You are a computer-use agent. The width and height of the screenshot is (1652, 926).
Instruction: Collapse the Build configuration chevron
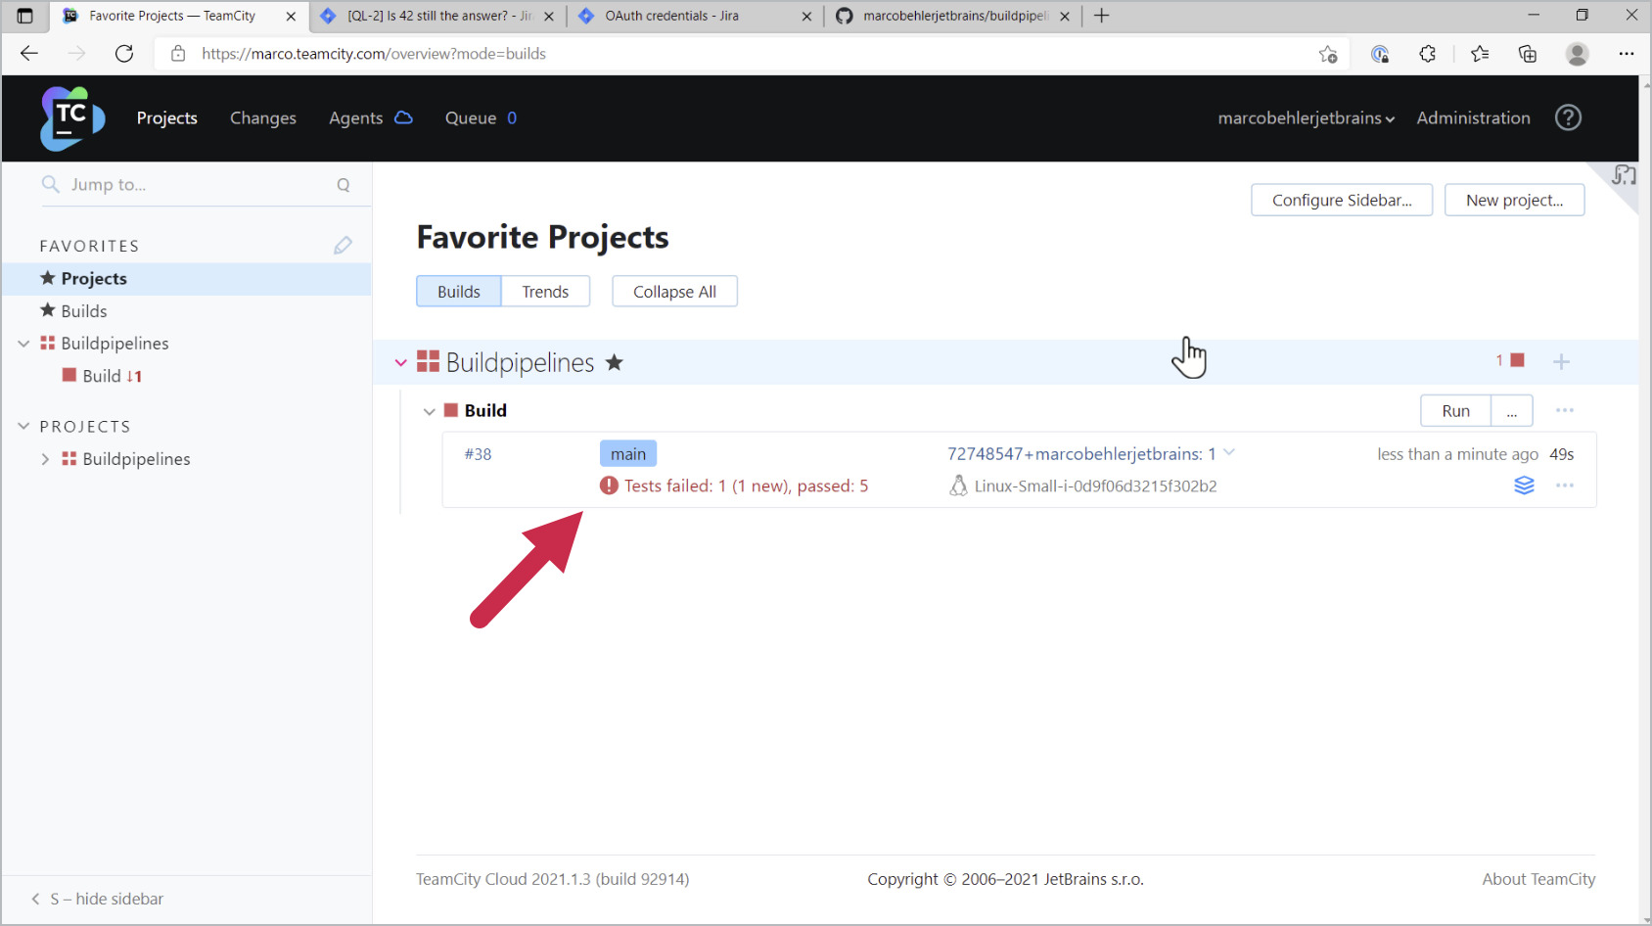point(430,410)
